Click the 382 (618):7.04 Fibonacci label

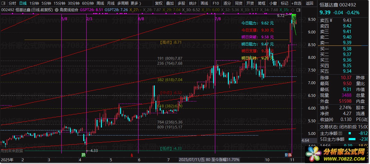170,80
